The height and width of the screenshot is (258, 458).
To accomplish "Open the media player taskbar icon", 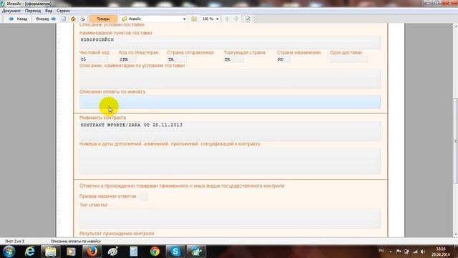I will pyautogui.click(x=71, y=252).
